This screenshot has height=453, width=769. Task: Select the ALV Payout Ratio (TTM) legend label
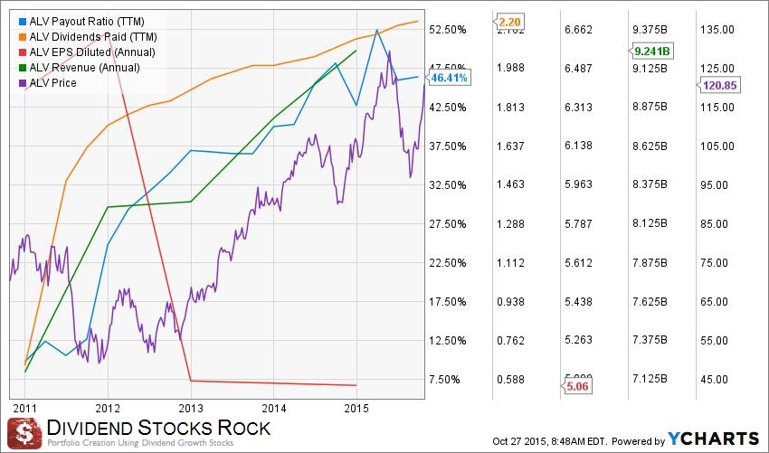click(x=85, y=21)
